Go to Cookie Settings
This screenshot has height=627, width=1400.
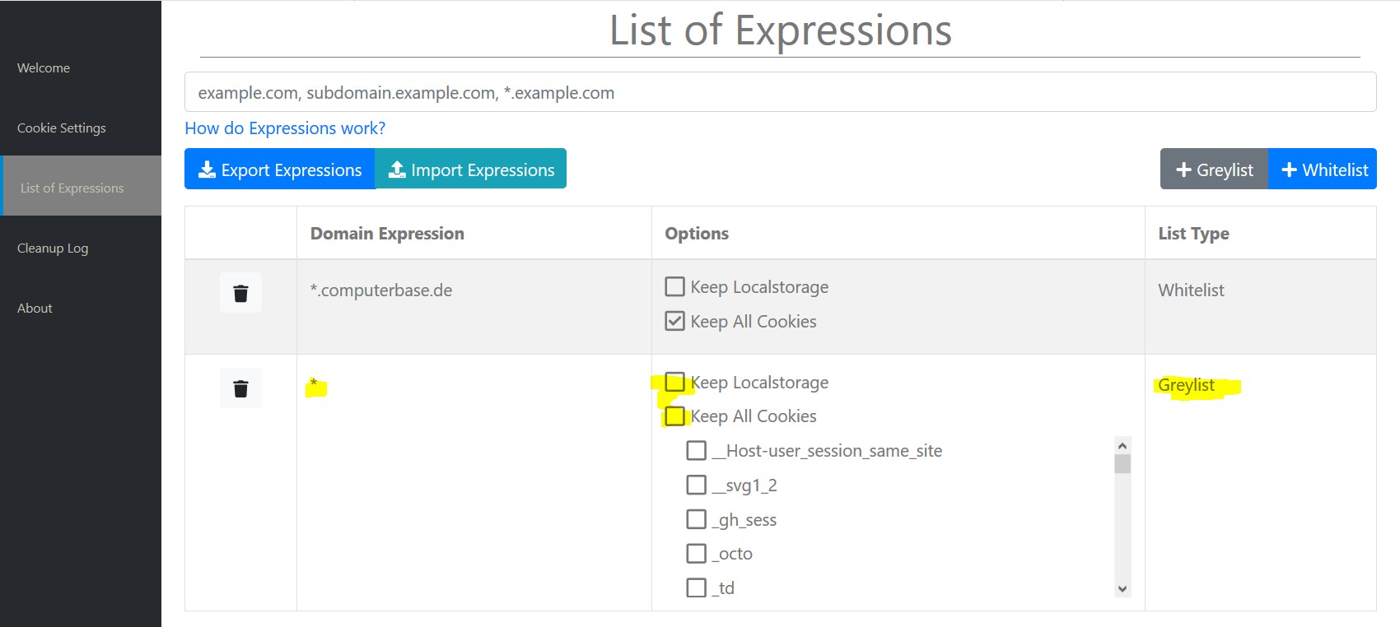click(x=62, y=128)
